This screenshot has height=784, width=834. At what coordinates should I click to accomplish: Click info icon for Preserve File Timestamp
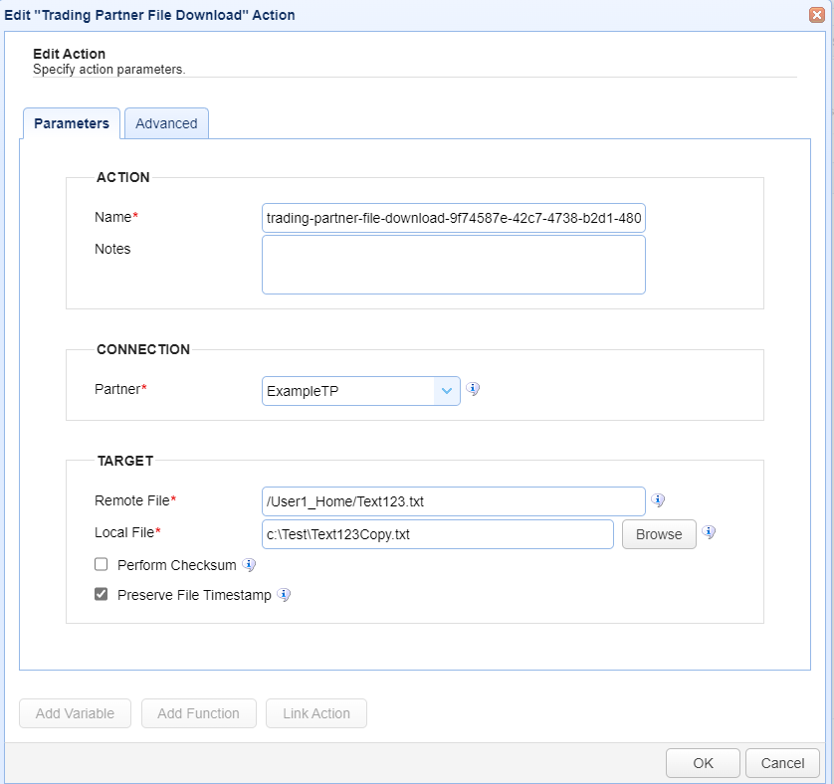point(284,595)
